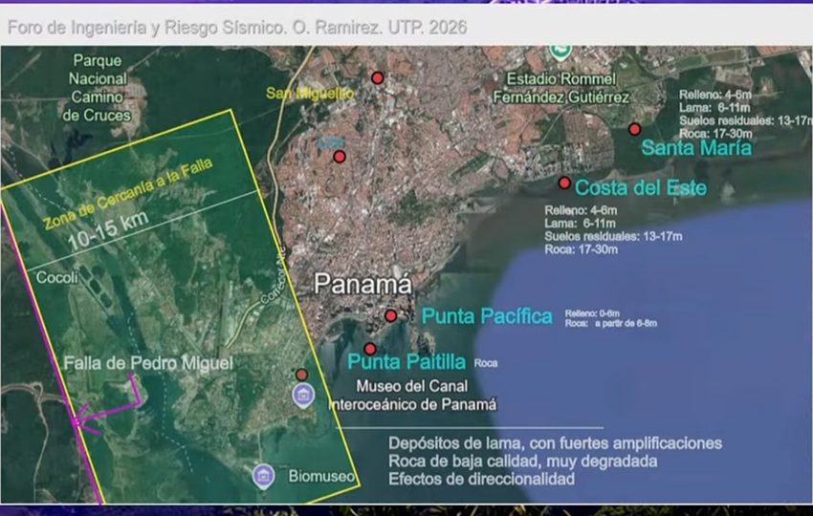Click the 'Parque Nacional Camino de Cruces' label
Image resolution: width=813 pixels, height=516 pixels.
click(97, 88)
